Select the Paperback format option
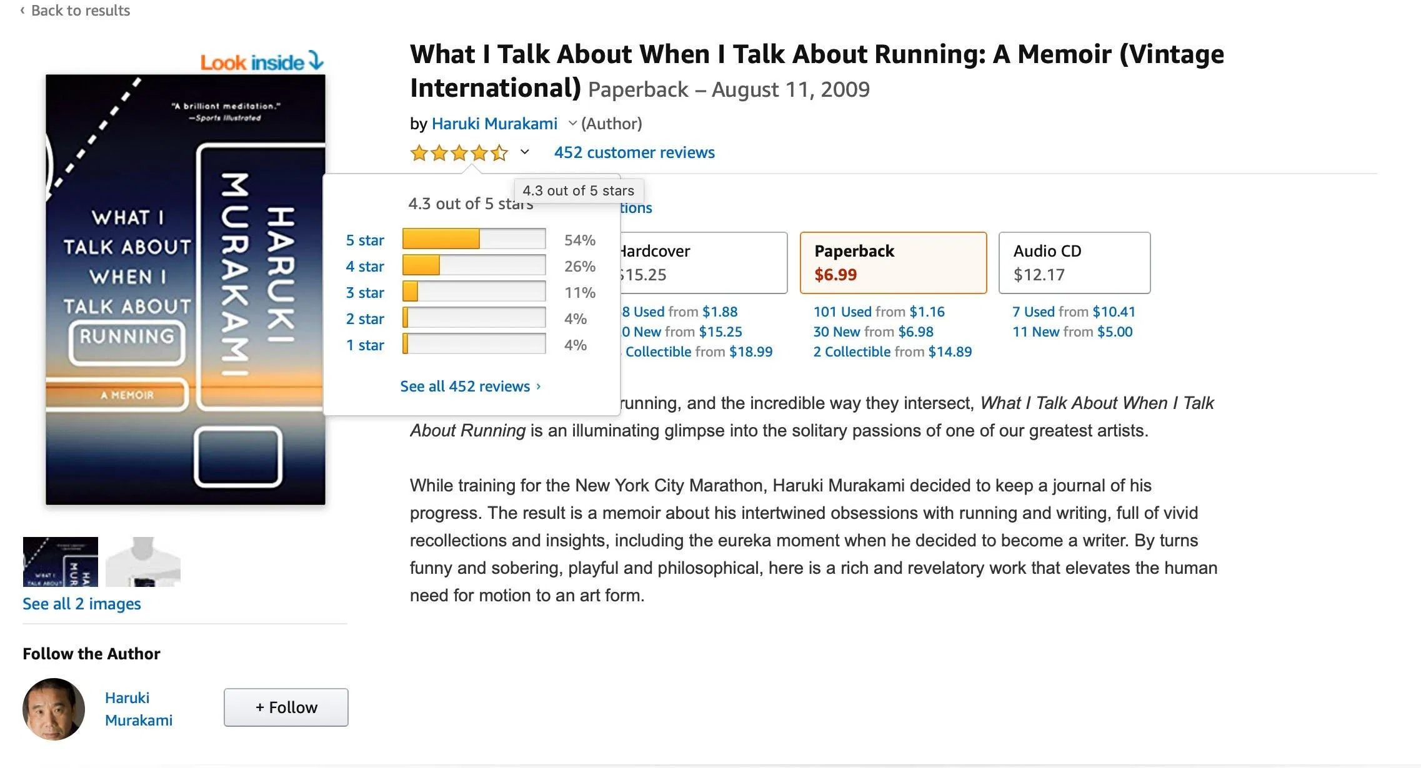The width and height of the screenshot is (1421, 768). click(893, 262)
